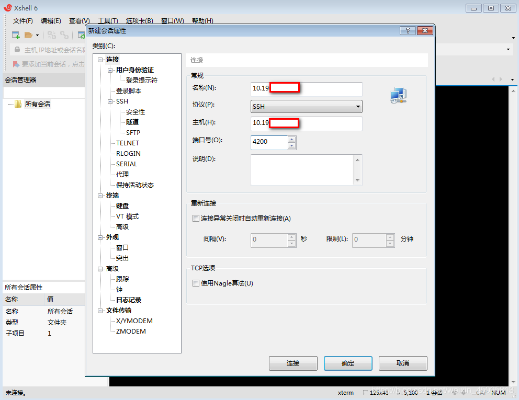Decrease the port number with the down spinner

291,145
